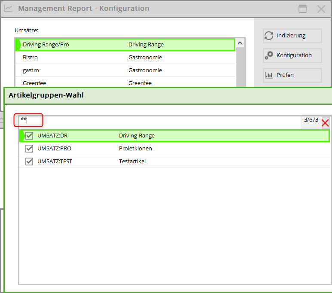Select the Testartikel row
Screen dimensions: 332x293
click(x=172, y=162)
